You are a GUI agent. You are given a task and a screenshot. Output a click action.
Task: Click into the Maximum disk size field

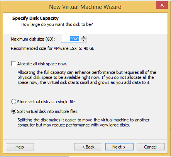click(71, 39)
